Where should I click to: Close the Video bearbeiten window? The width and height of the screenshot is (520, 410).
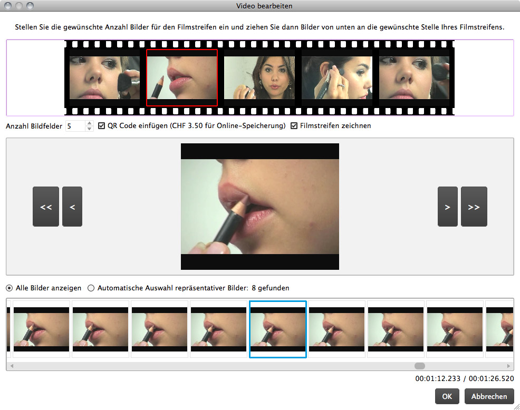(8, 6)
